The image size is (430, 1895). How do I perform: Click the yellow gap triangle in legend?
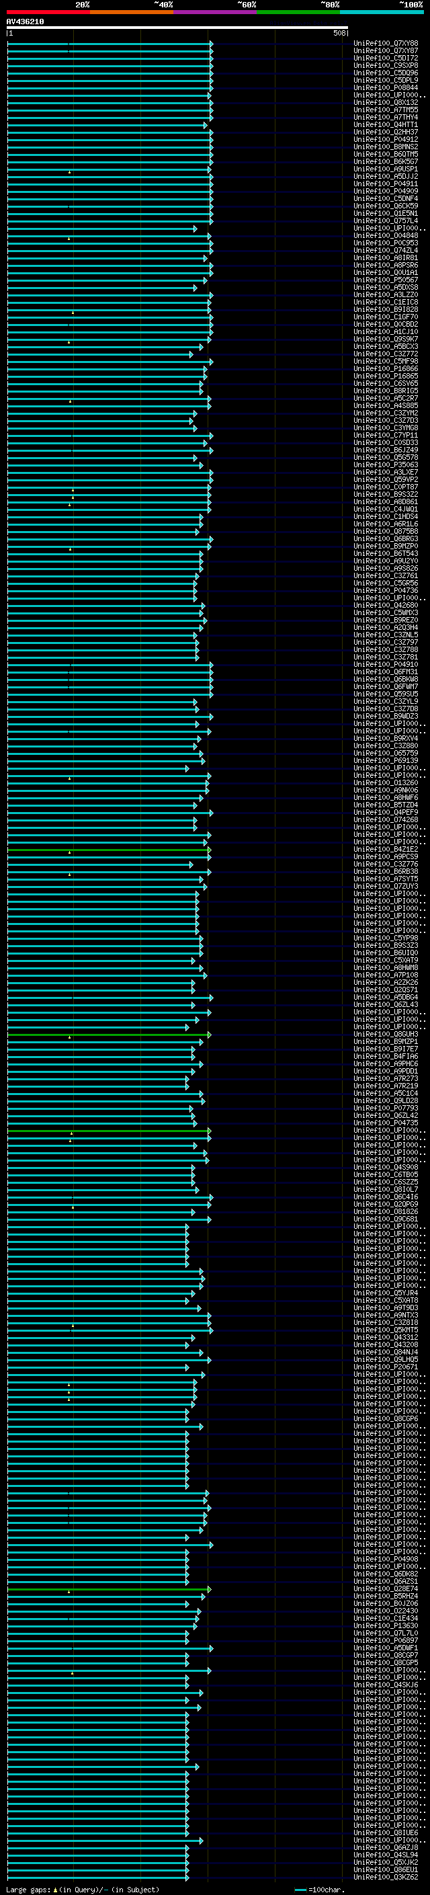click(55, 1890)
